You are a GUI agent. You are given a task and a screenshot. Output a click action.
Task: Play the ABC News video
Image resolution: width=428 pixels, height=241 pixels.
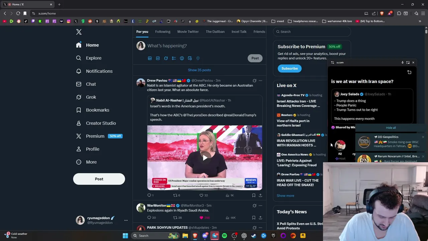(x=205, y=157)
